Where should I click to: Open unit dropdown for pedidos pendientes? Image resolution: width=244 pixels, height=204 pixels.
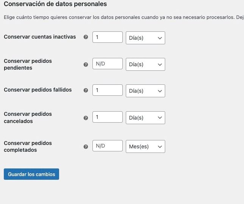coord(145,64)
